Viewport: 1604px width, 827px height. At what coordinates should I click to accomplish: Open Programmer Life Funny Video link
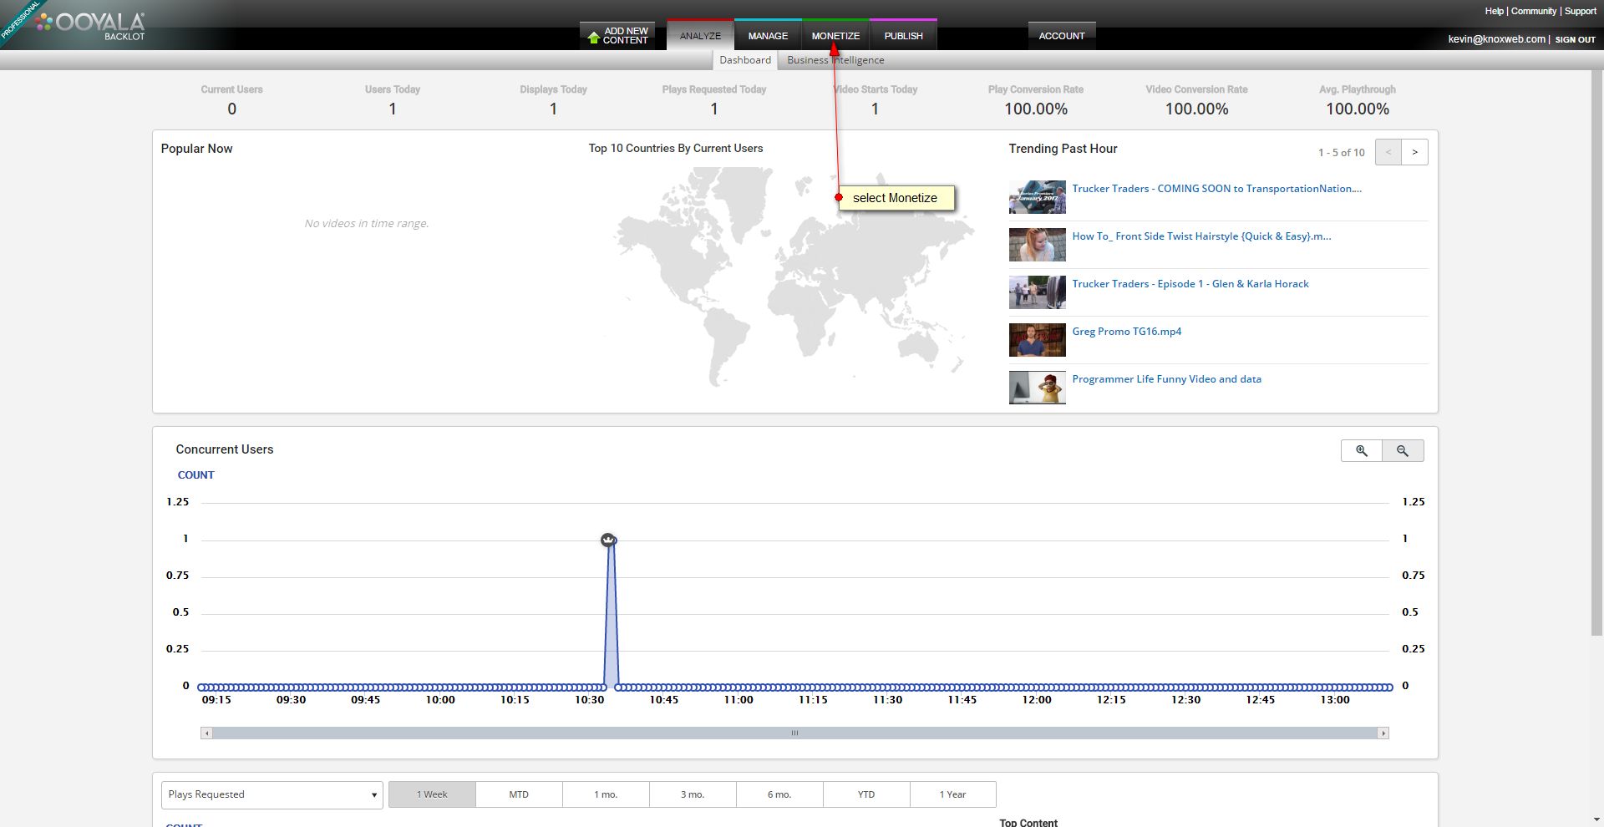pyautogui.click(x=1167, y=379)
